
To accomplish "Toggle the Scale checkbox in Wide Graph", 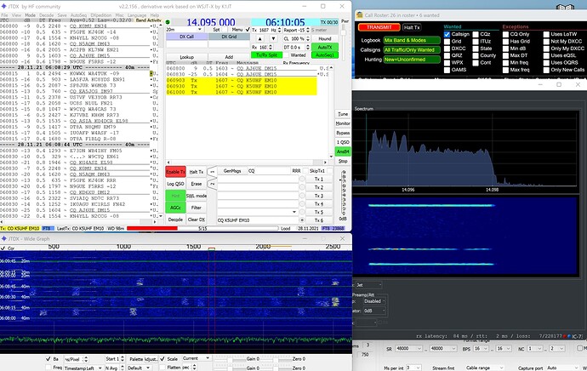I will [x=162, y=358].
